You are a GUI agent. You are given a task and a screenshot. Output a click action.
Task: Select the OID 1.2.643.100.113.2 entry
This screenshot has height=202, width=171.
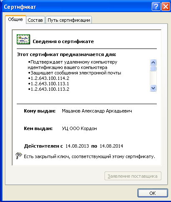[48, 89]
